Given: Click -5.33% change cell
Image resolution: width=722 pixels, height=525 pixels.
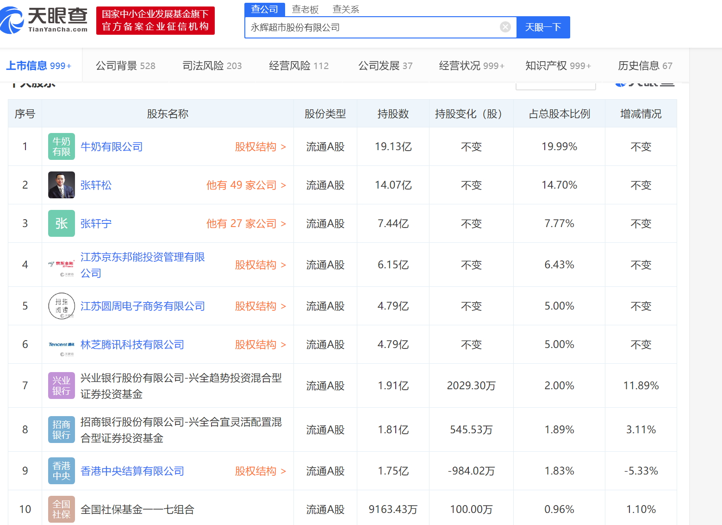Looking at the screenshot, I should pyautogui.click(x=641, y=471).
